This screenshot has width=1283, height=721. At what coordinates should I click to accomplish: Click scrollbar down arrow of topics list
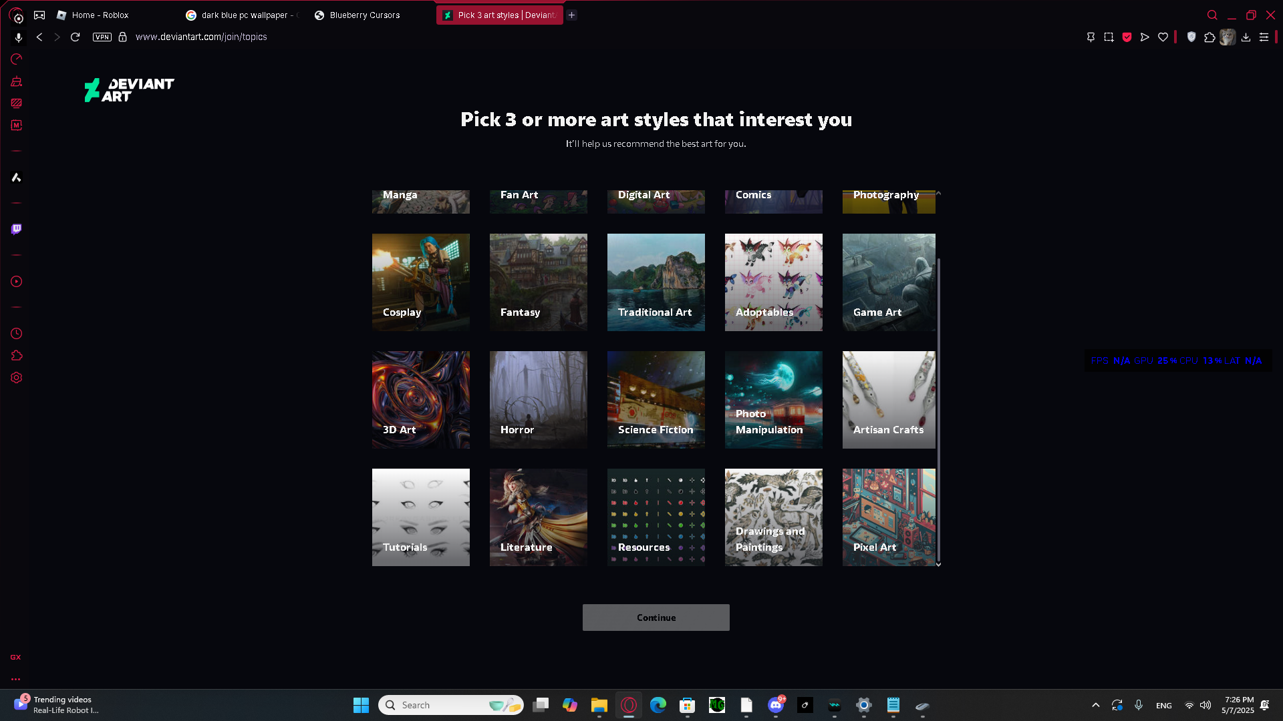(x=939, y=565)
